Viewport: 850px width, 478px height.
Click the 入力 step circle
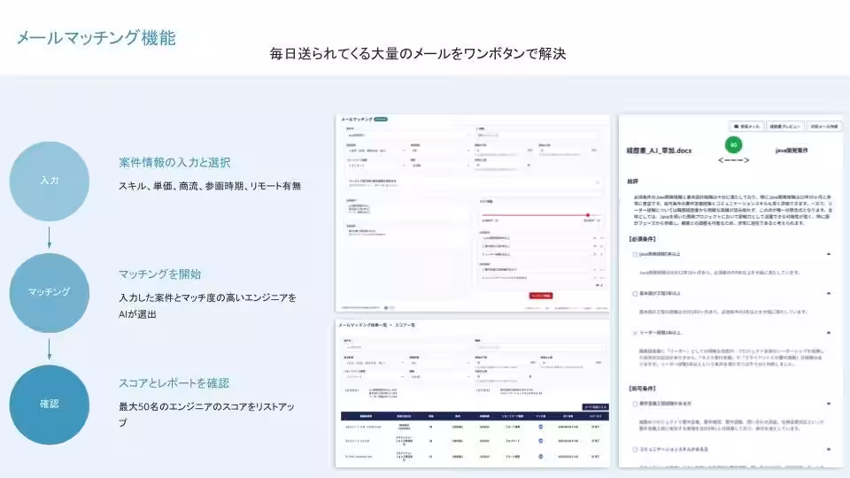click(50, 181)
